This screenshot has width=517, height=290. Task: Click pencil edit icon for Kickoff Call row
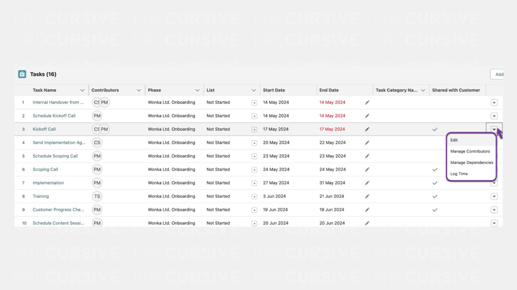pos(367,129)
